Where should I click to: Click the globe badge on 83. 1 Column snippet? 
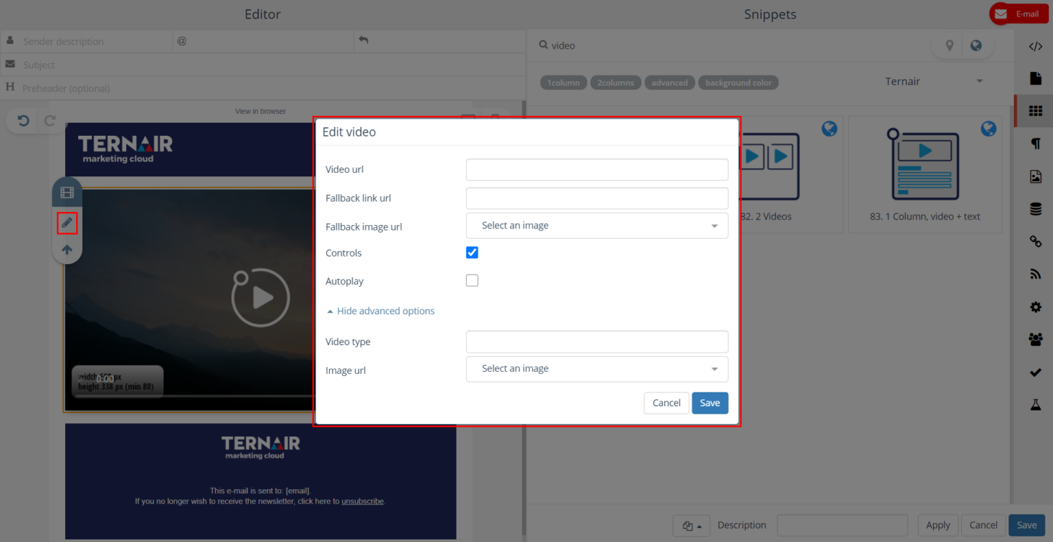[988, 128]
